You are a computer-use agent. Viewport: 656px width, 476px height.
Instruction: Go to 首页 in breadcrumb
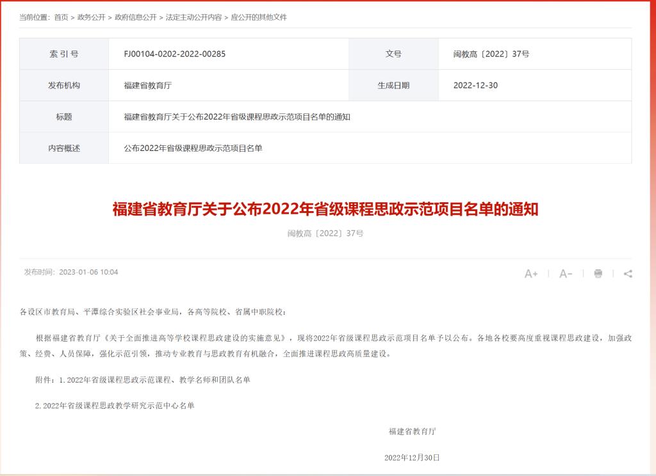61,17
